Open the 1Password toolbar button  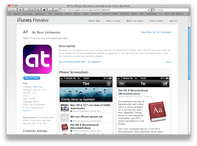click(x=20, y=10)
